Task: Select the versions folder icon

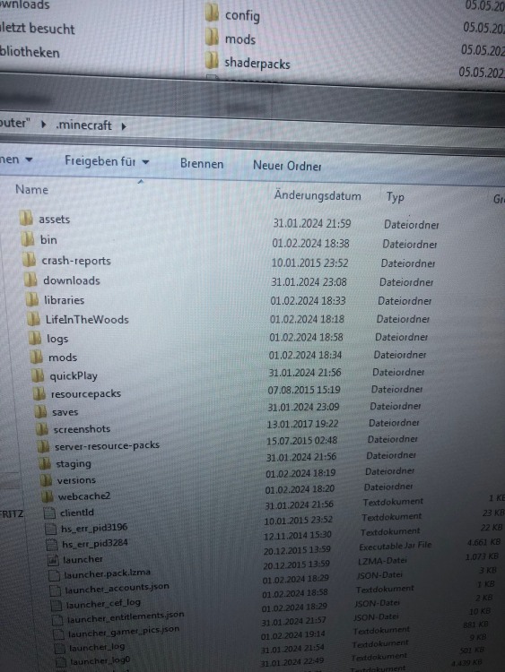Action: click(46, 480)
